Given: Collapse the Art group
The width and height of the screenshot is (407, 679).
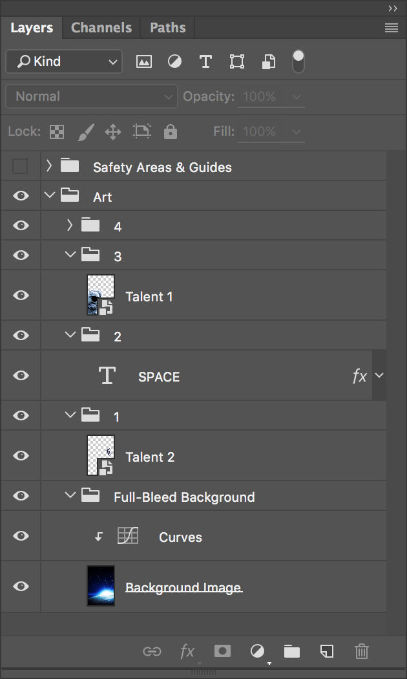Looking at the screenshot, I should pyautogui.click(x=50, y=195).
